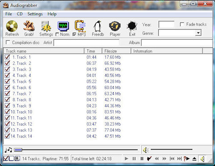Enable Fade tracks checkbox
Screen dimensions: 215x166
(182, 24)
